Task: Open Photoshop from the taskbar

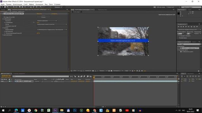Action: (75, 110)
